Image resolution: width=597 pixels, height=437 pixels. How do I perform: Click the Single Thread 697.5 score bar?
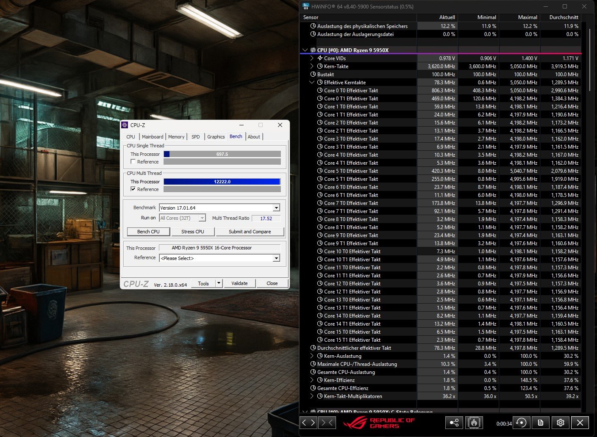point(222,154)
